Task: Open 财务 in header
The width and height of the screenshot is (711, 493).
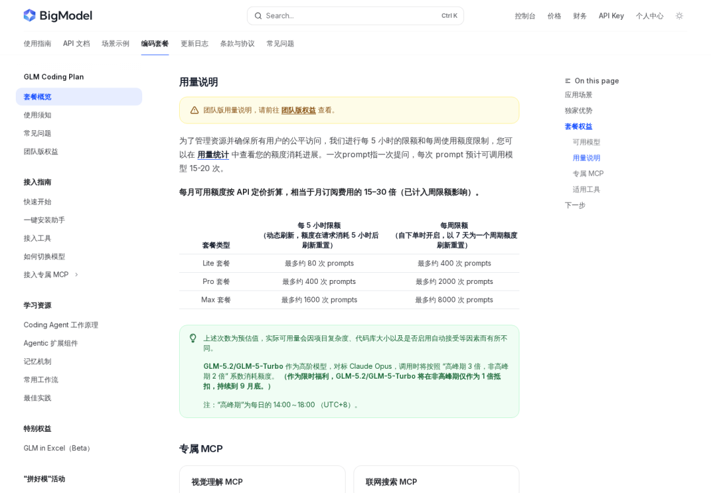Action: coord(579,16)
